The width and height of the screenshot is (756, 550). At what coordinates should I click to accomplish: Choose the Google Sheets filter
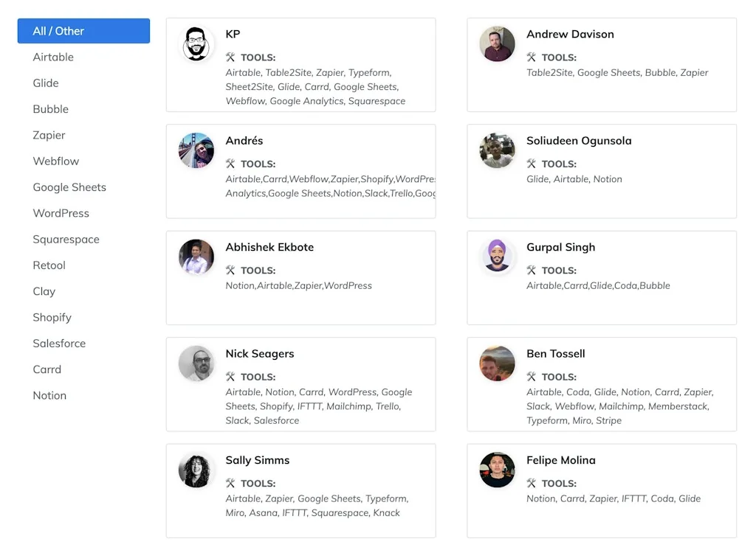tap(69, 187)
